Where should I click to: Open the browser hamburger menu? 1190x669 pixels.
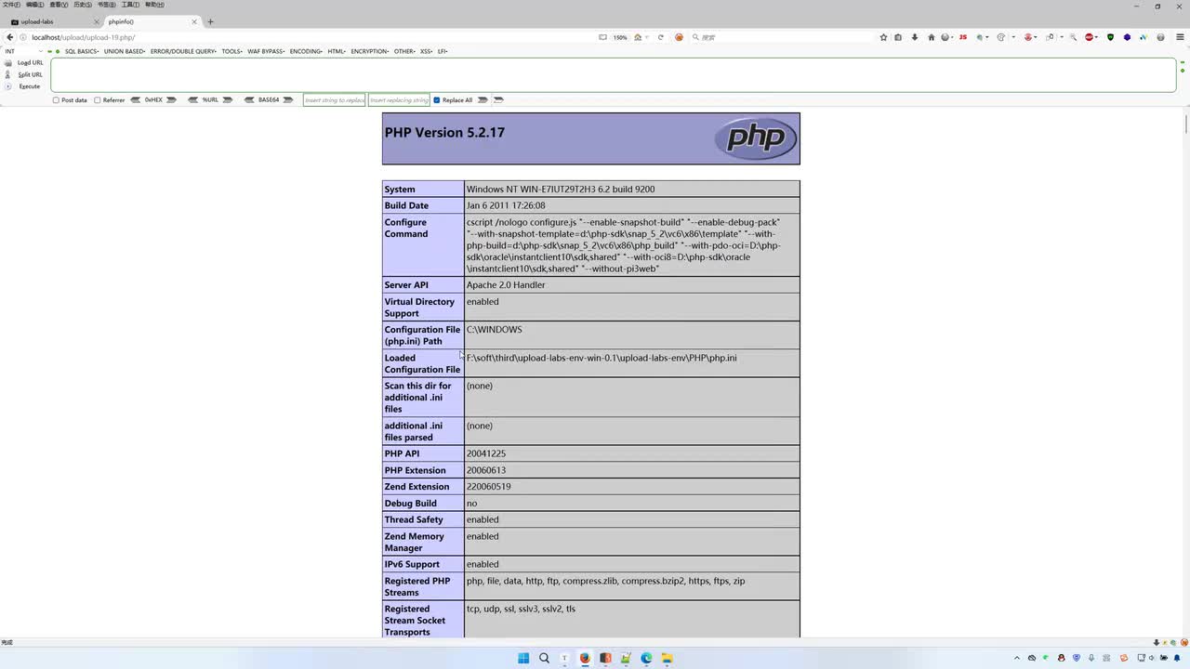tap(1181, 37)
